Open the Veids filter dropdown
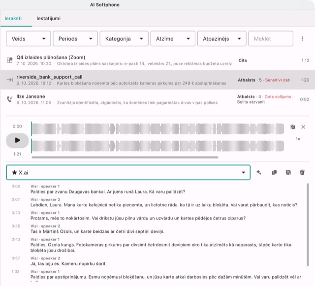The image size is (315, 286). (x=29, y=38)
